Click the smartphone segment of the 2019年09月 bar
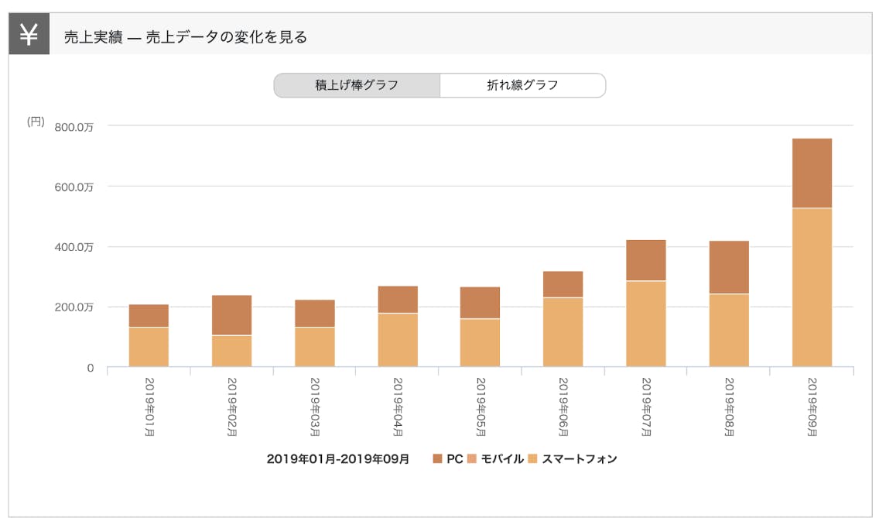Screen dimensions: 879x525 click(812, 287)
